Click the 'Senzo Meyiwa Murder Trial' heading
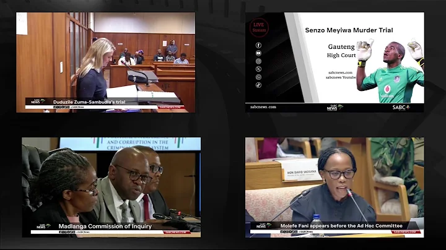The width and height of the screenshot is (446, 250). (349, 30)
